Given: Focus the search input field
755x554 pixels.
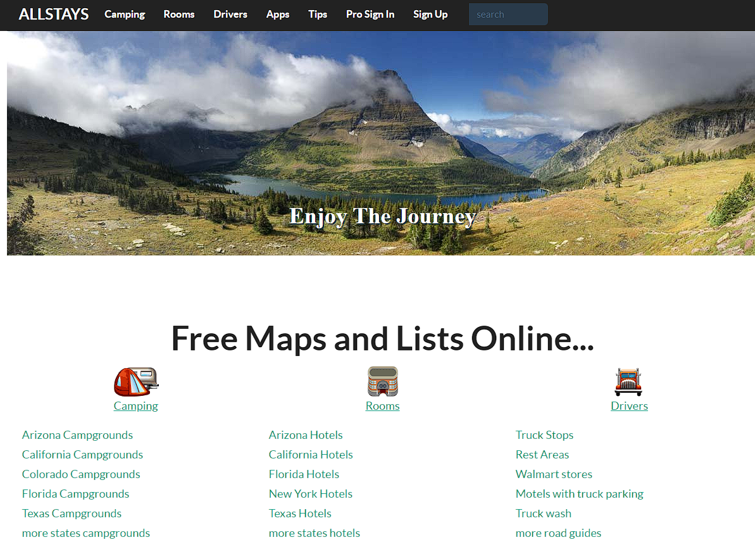Looking at the screenshot, I should pyautogui.click(x=508, y=15).
